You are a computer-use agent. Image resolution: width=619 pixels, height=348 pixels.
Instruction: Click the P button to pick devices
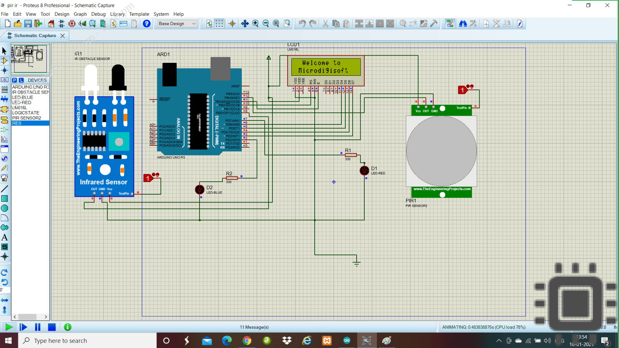pyautogui.click(x=15, y=80)
